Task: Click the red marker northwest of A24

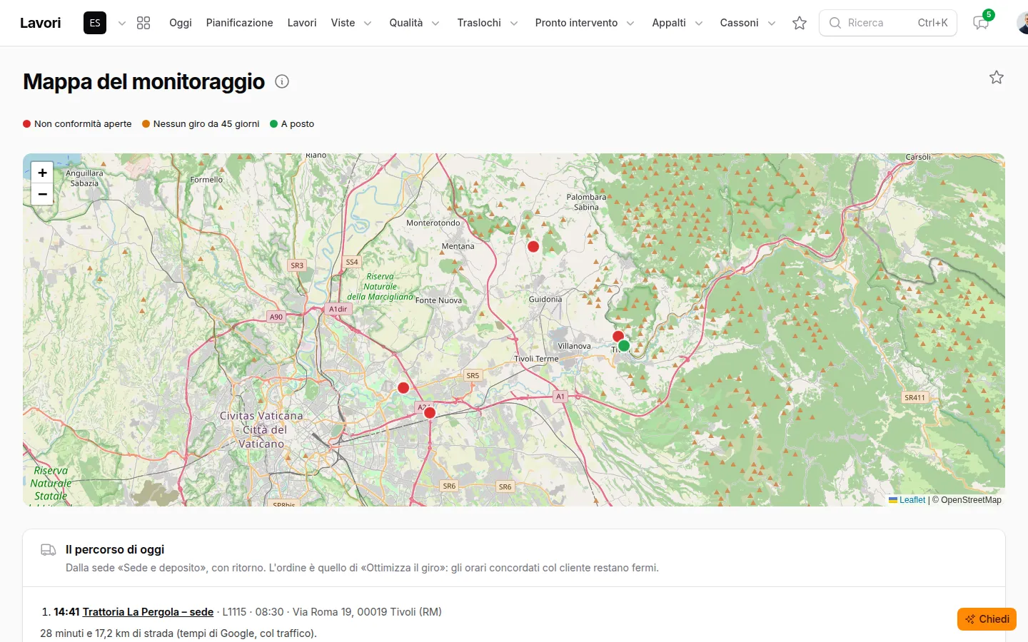Action: [x=403, y=387]
